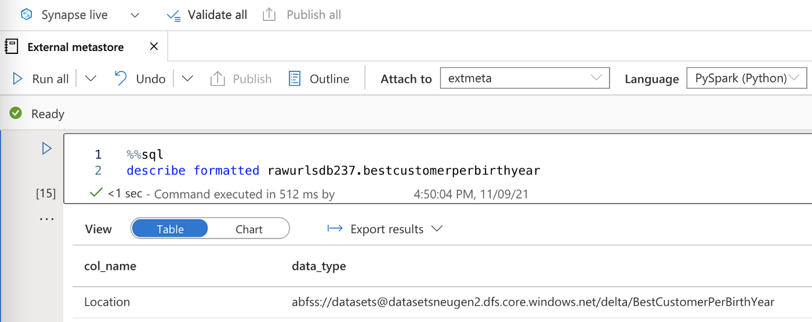The width and height of the screenshot is (812, 322).
Task: Click the notebook icon on External metastore tab
Action: pyautogui.click(x=12, y=47)
